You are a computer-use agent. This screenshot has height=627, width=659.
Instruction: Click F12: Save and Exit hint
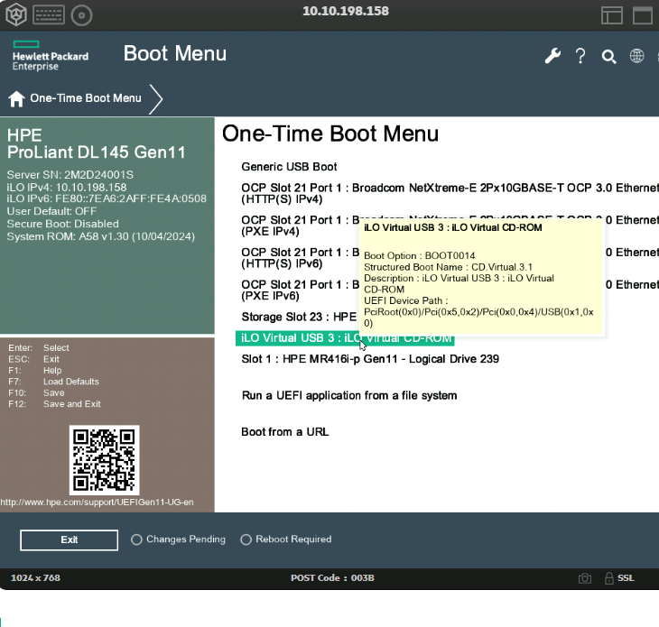[x=55, y=404]
